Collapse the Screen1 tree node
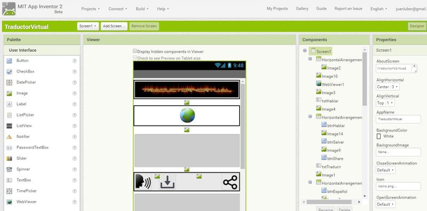Screen dimensions: 427x211 [x=305, y=51]
